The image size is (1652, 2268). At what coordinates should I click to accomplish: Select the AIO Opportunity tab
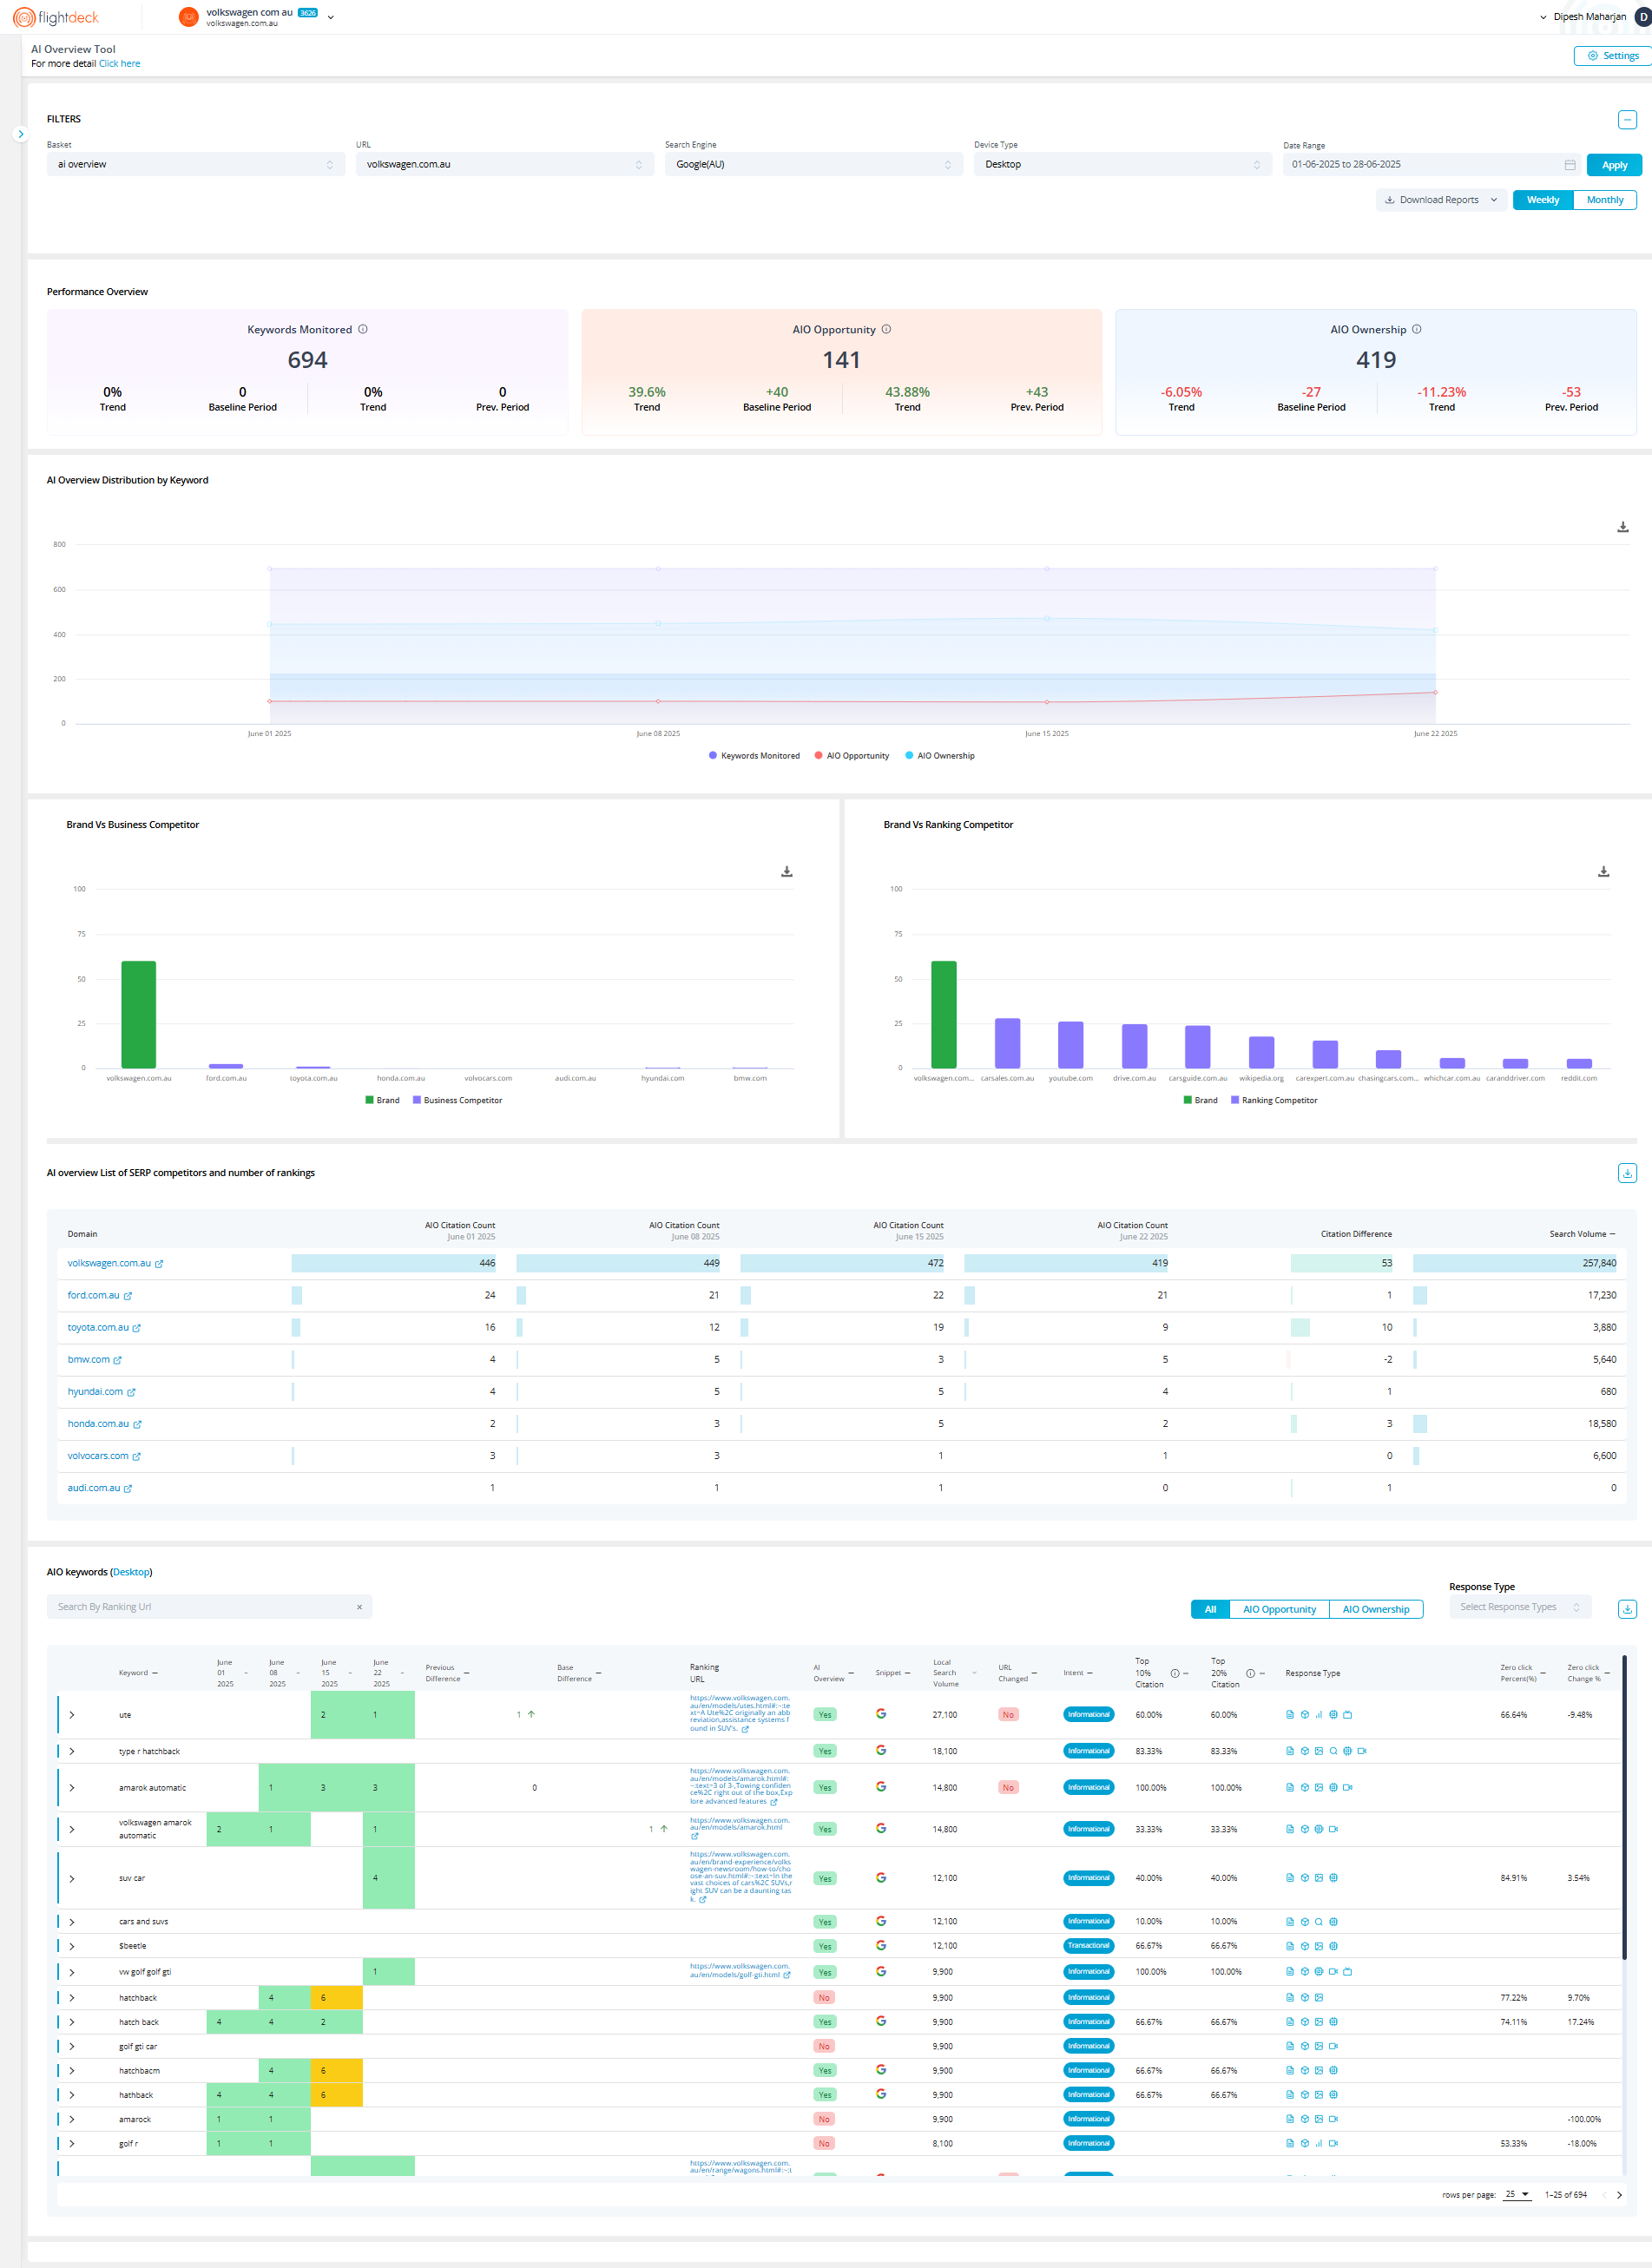point(1279,1610)
